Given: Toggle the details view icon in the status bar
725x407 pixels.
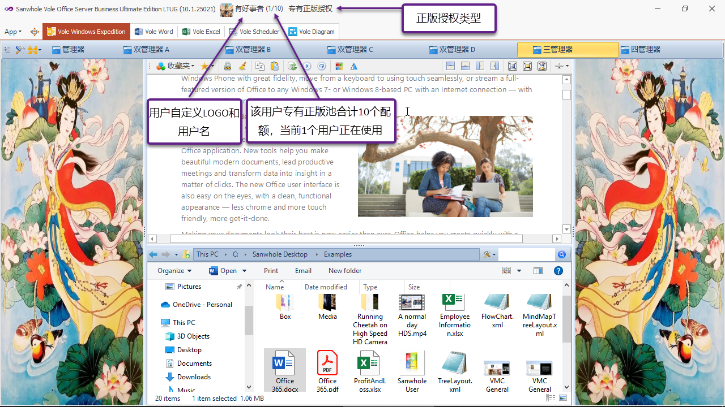Looking at the screenshot, I should click(549, 399).
